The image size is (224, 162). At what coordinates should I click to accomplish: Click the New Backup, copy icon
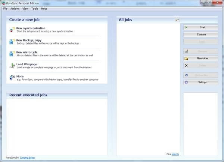pos(12,42)
